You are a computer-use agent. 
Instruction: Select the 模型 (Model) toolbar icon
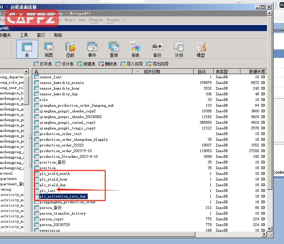(200, 49)
